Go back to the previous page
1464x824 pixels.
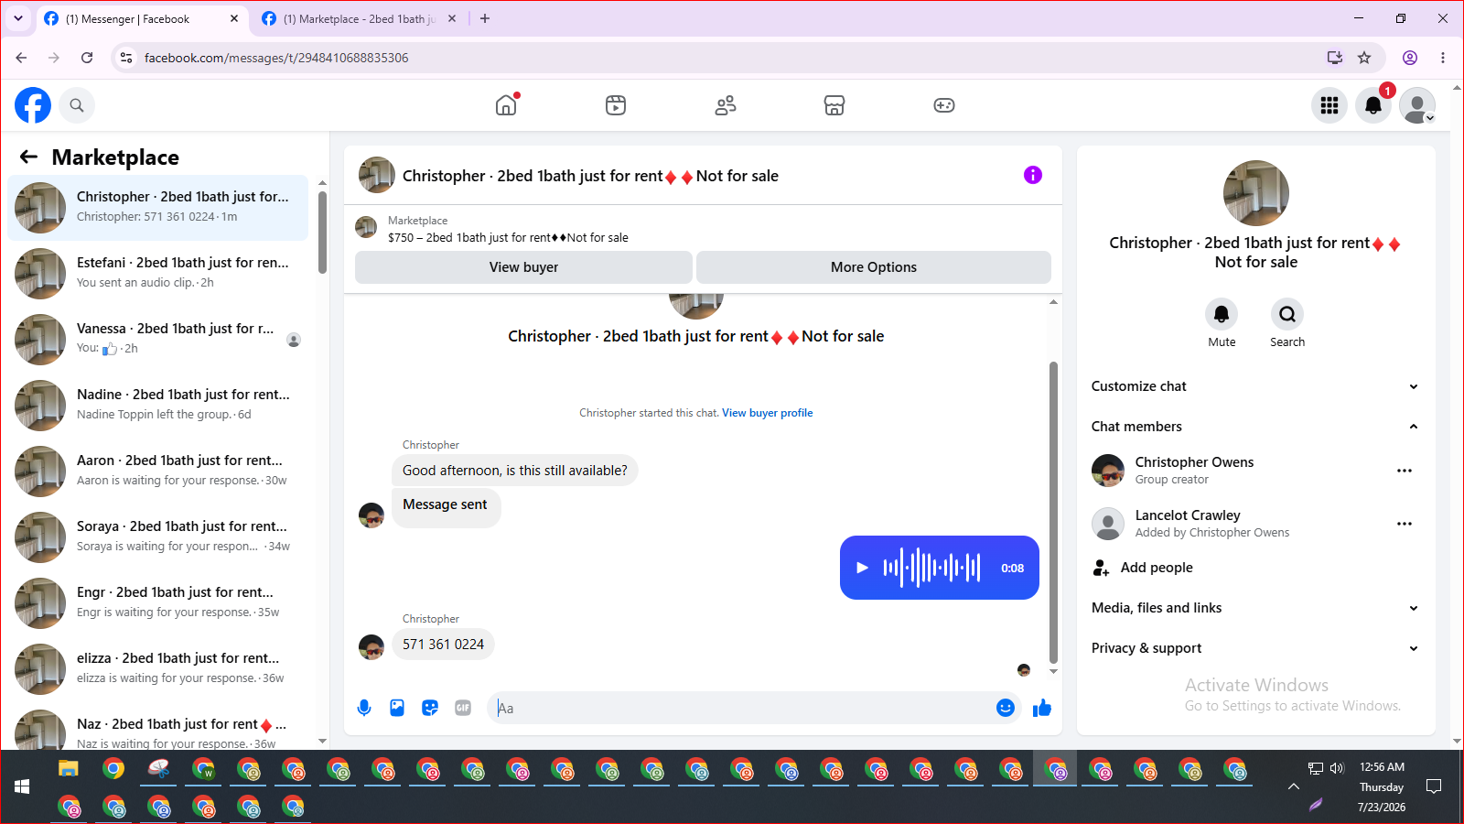click(21, 58)
